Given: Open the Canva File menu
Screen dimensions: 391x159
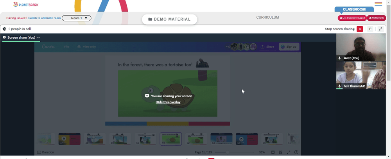Looking at the screenshot, I should [x=66, y=46].
